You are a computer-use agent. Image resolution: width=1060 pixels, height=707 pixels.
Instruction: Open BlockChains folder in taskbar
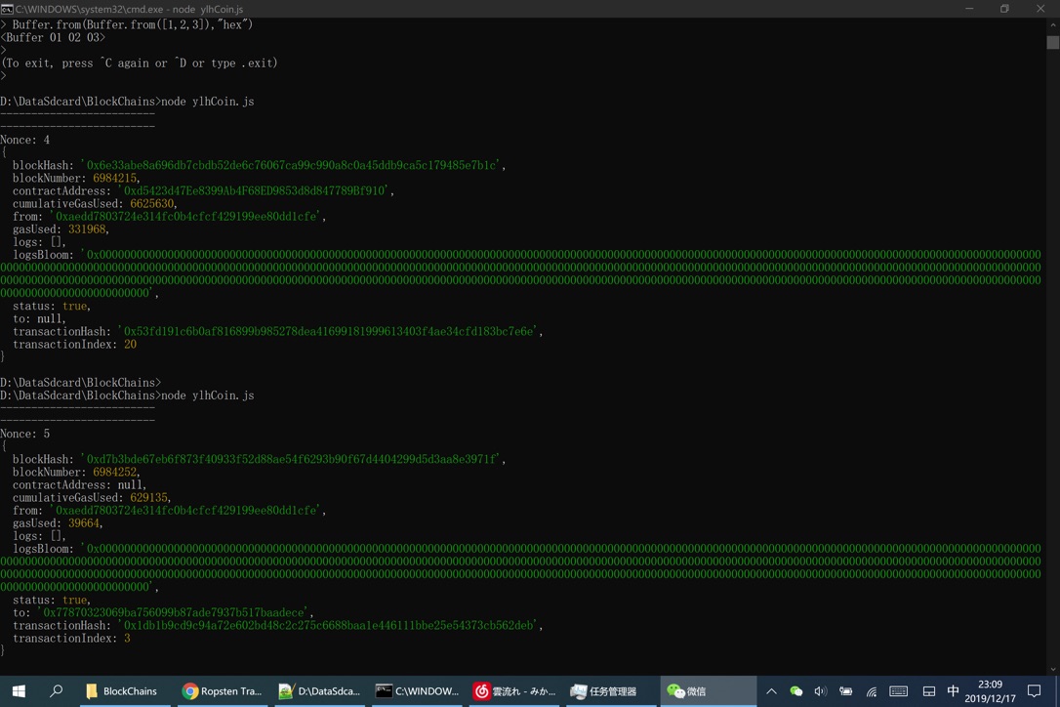pos(122,690)
